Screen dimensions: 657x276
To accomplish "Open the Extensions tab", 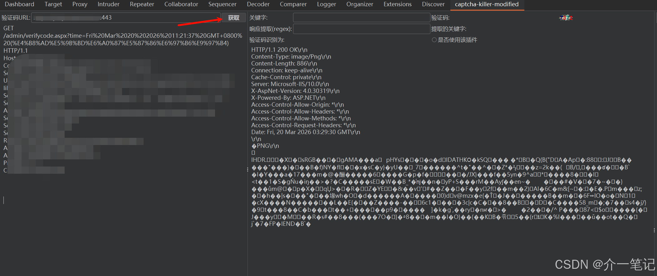I will click(398, 4).
